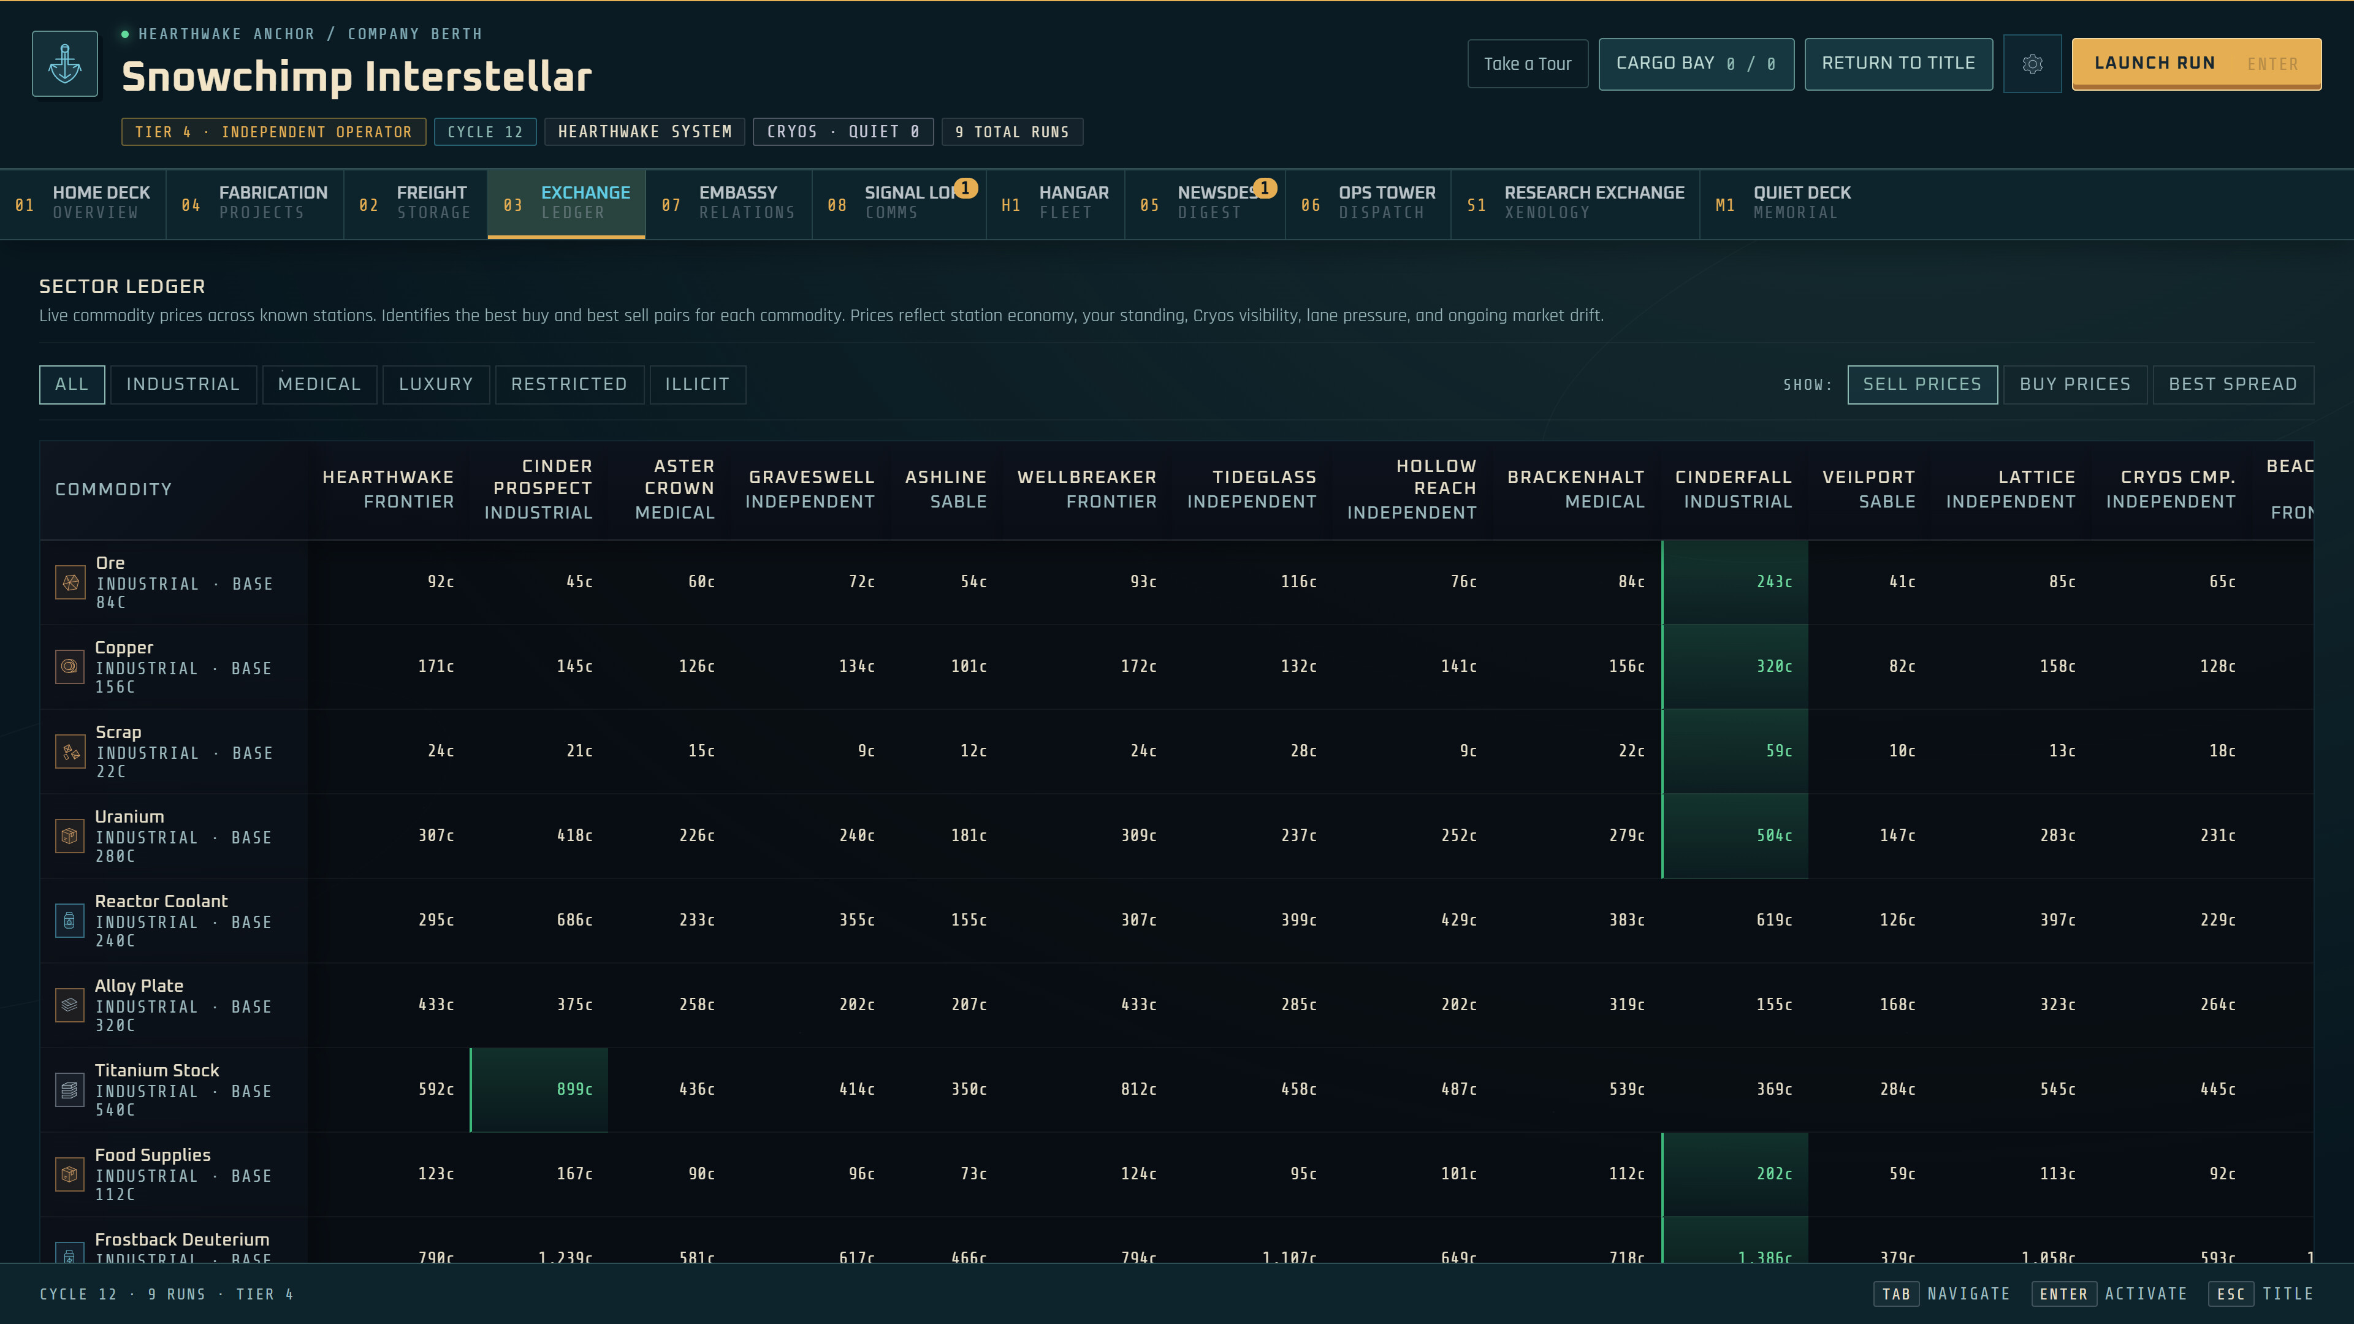Open the Hangar Fleet tab
Viewport: 2354px width, 1324px height.
pos(1056,204)
